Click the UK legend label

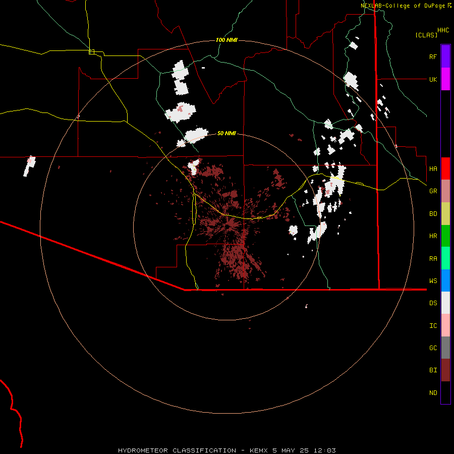[433, 79]
